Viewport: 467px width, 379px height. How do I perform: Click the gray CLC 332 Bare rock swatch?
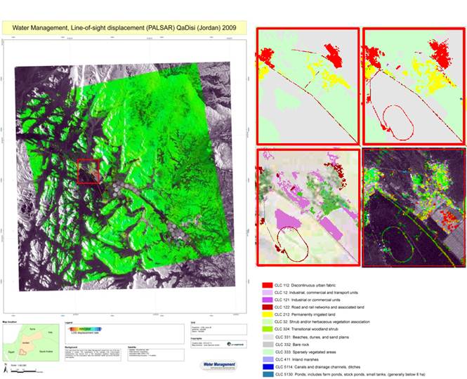point(268,345)
